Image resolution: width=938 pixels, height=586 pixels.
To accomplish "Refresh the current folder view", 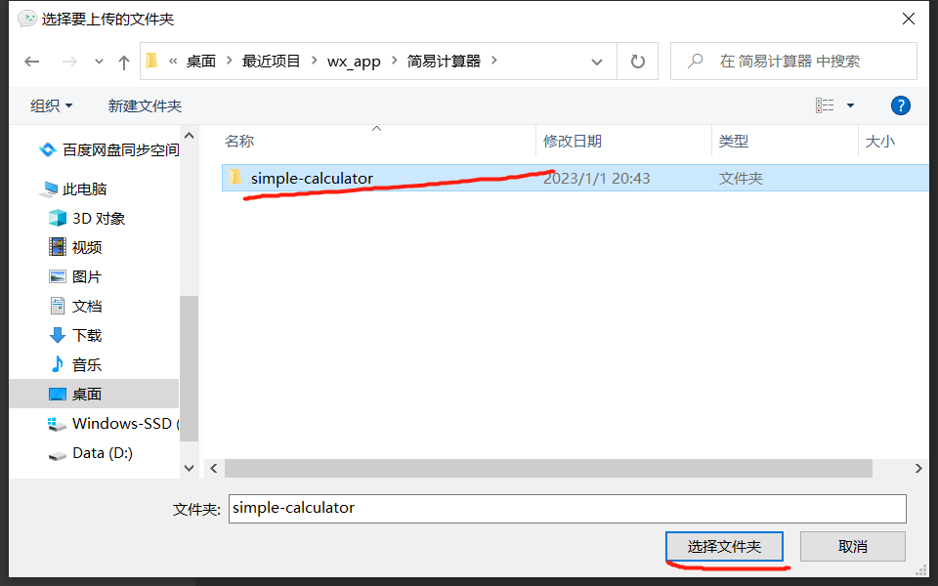I will 640,61.
